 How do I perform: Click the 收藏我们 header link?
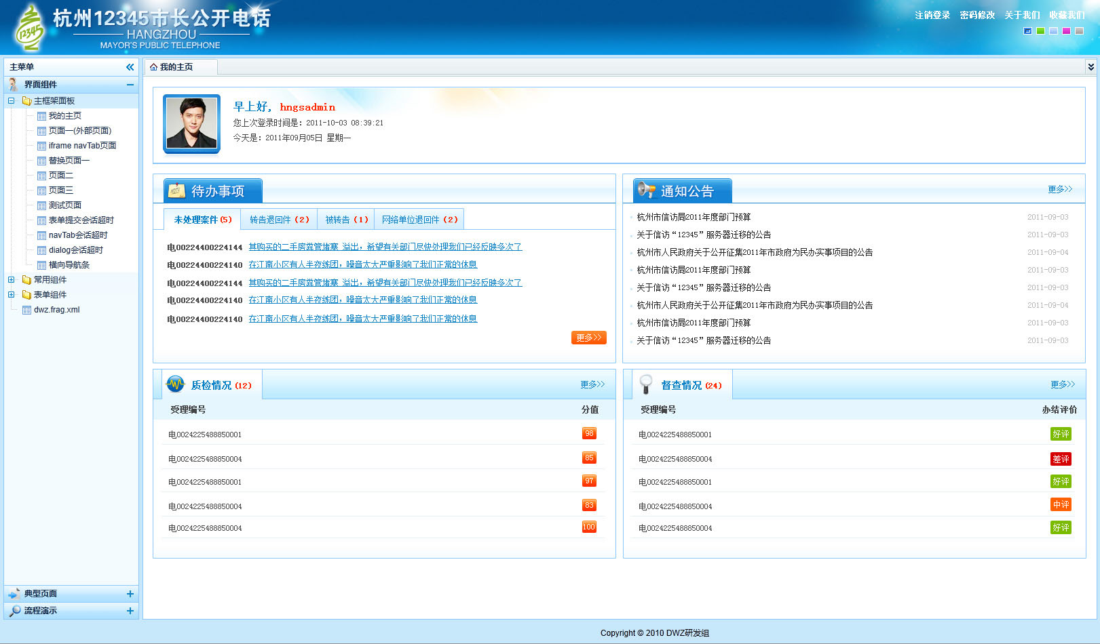click(x=1067, y=15)
